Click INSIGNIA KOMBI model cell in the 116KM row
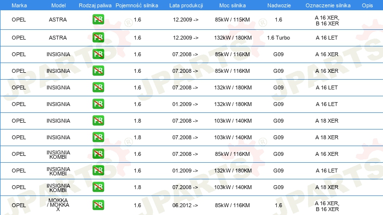The height and width of the screenshot is (215, 383). tap(58, 154)
